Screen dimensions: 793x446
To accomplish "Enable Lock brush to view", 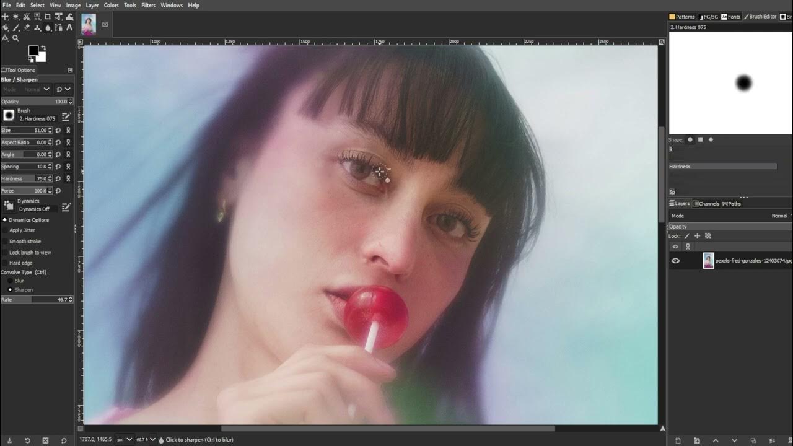I will 5,252.
